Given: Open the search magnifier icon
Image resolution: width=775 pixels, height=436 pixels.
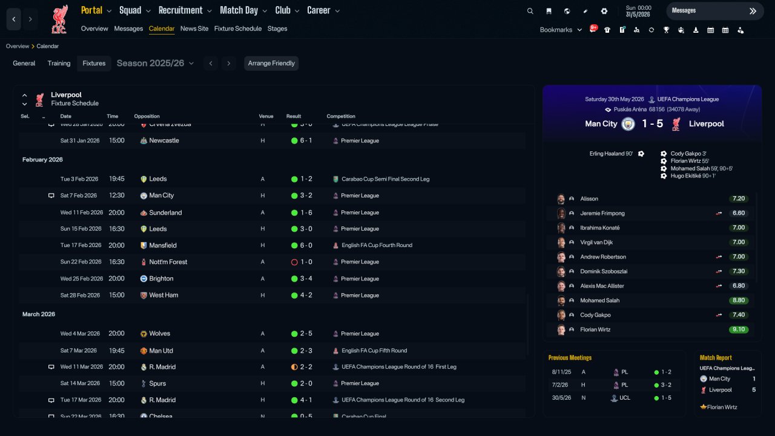Looking at the screenshot, I should pos(530,11).
